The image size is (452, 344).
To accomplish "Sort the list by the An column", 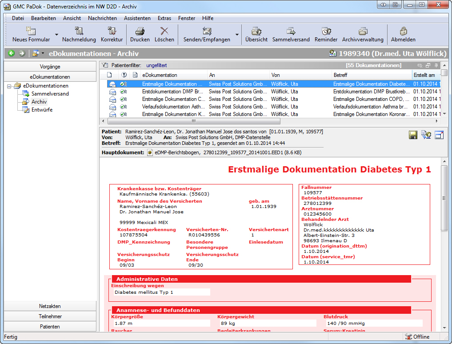I will pos(238,75).
